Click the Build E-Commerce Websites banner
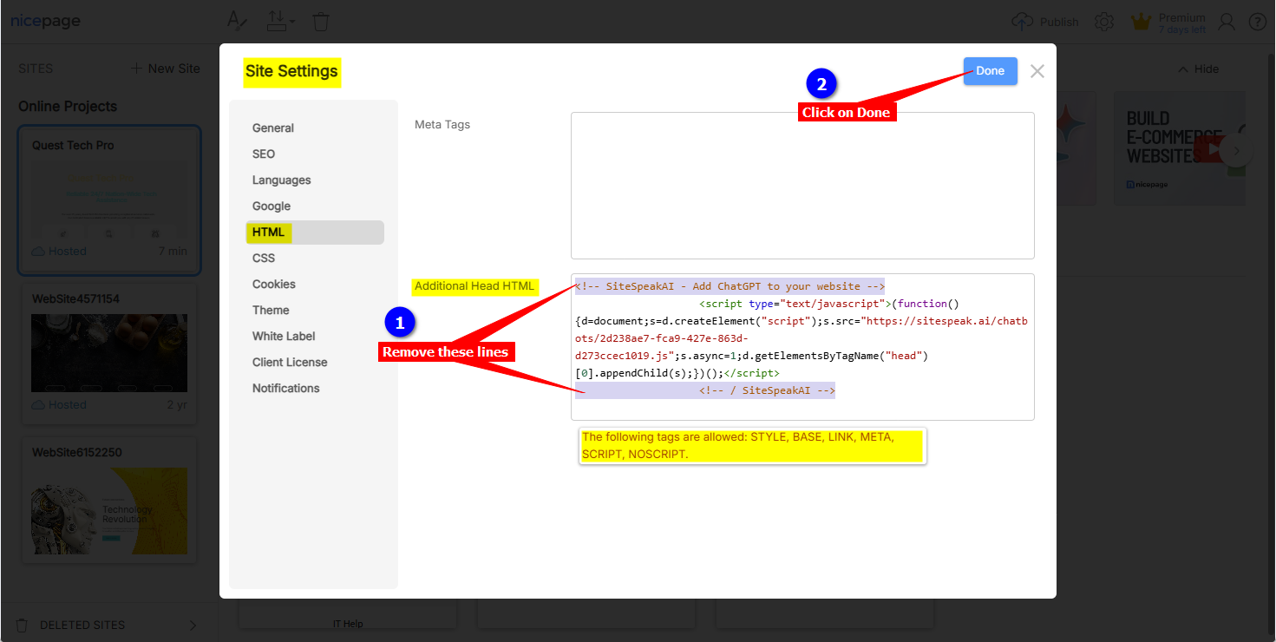 click(1179, 148)
